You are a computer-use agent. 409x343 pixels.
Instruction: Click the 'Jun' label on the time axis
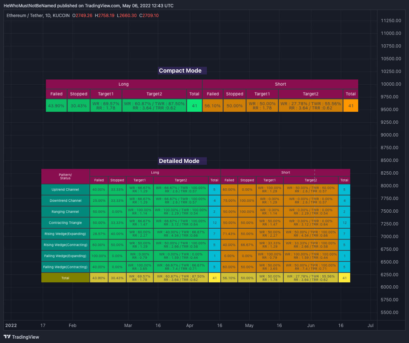coord(311,326)
